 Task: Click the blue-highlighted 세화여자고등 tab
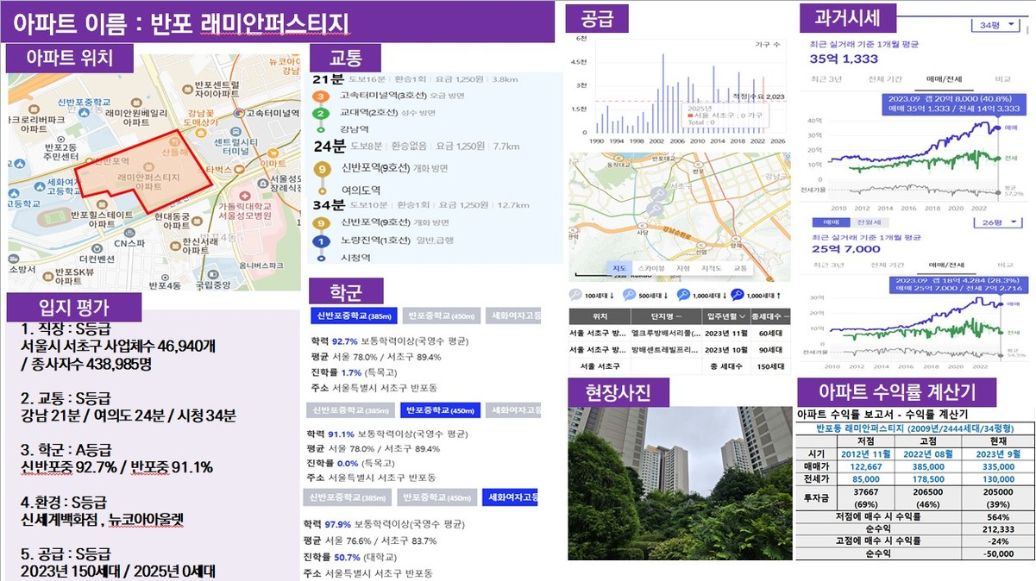(x=512, y=497)
